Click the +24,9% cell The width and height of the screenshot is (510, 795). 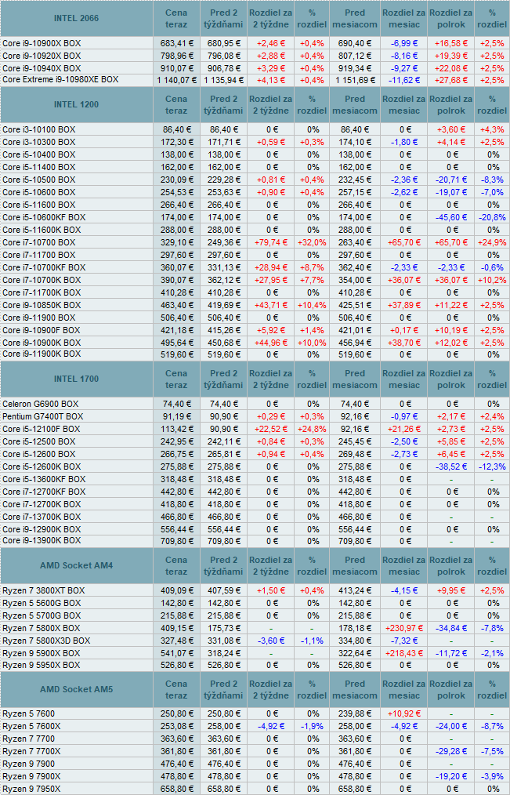click(x=492, y=242)
